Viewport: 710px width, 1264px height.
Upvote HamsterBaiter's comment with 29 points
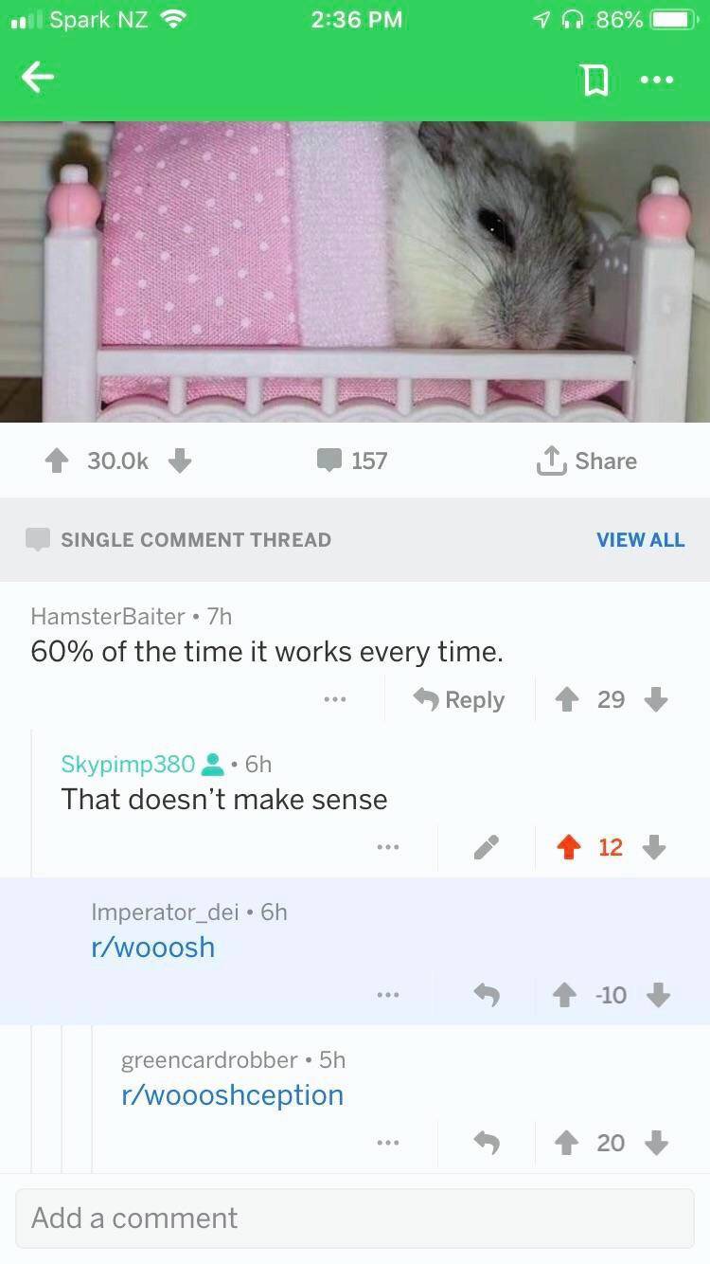click(566, 699)
